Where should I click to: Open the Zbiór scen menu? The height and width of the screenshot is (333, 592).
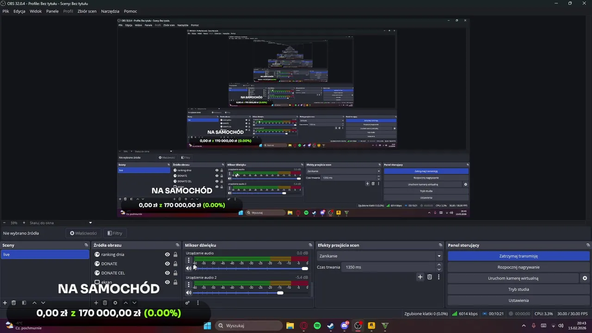(87, 11)
